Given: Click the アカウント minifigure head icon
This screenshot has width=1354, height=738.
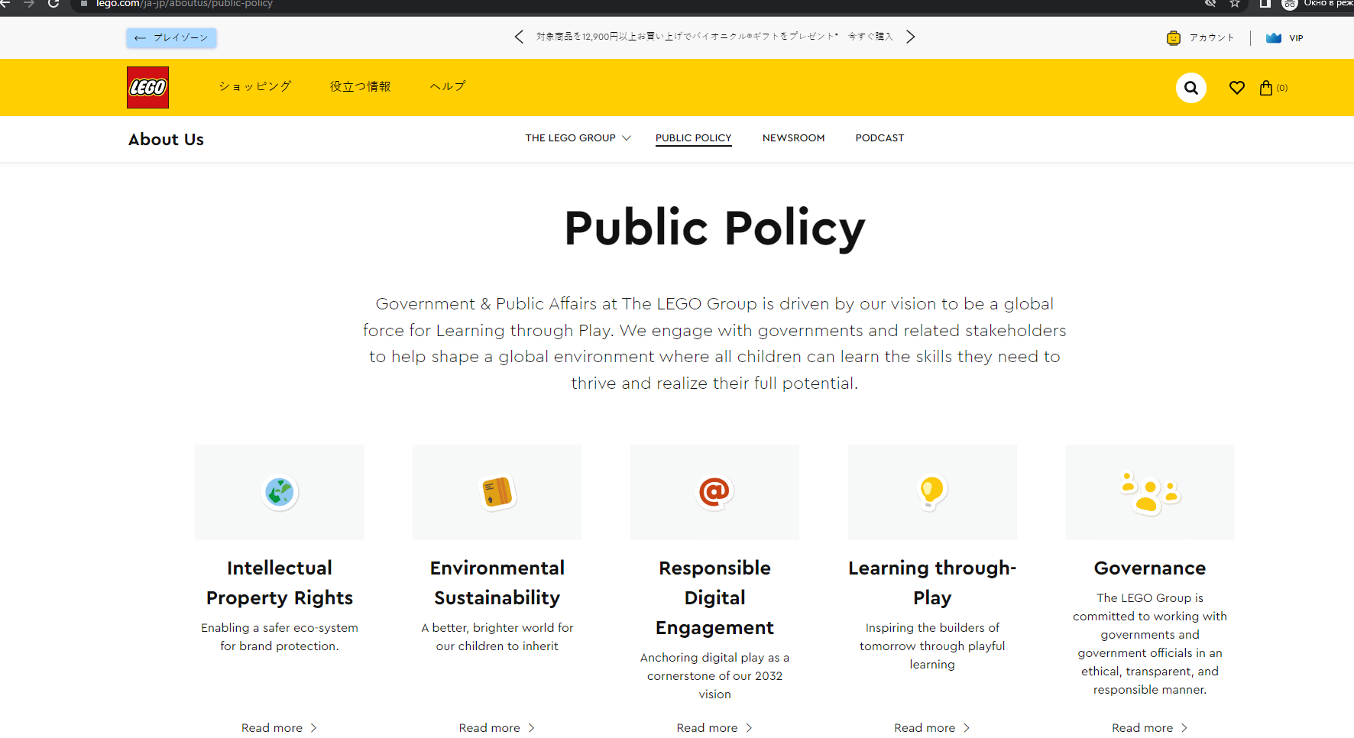Looking at the screenshot, I should 1174,38.
